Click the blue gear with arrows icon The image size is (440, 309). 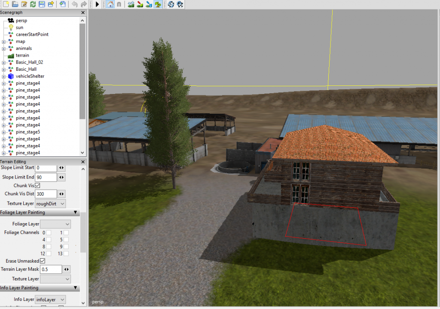click(171, 4)
